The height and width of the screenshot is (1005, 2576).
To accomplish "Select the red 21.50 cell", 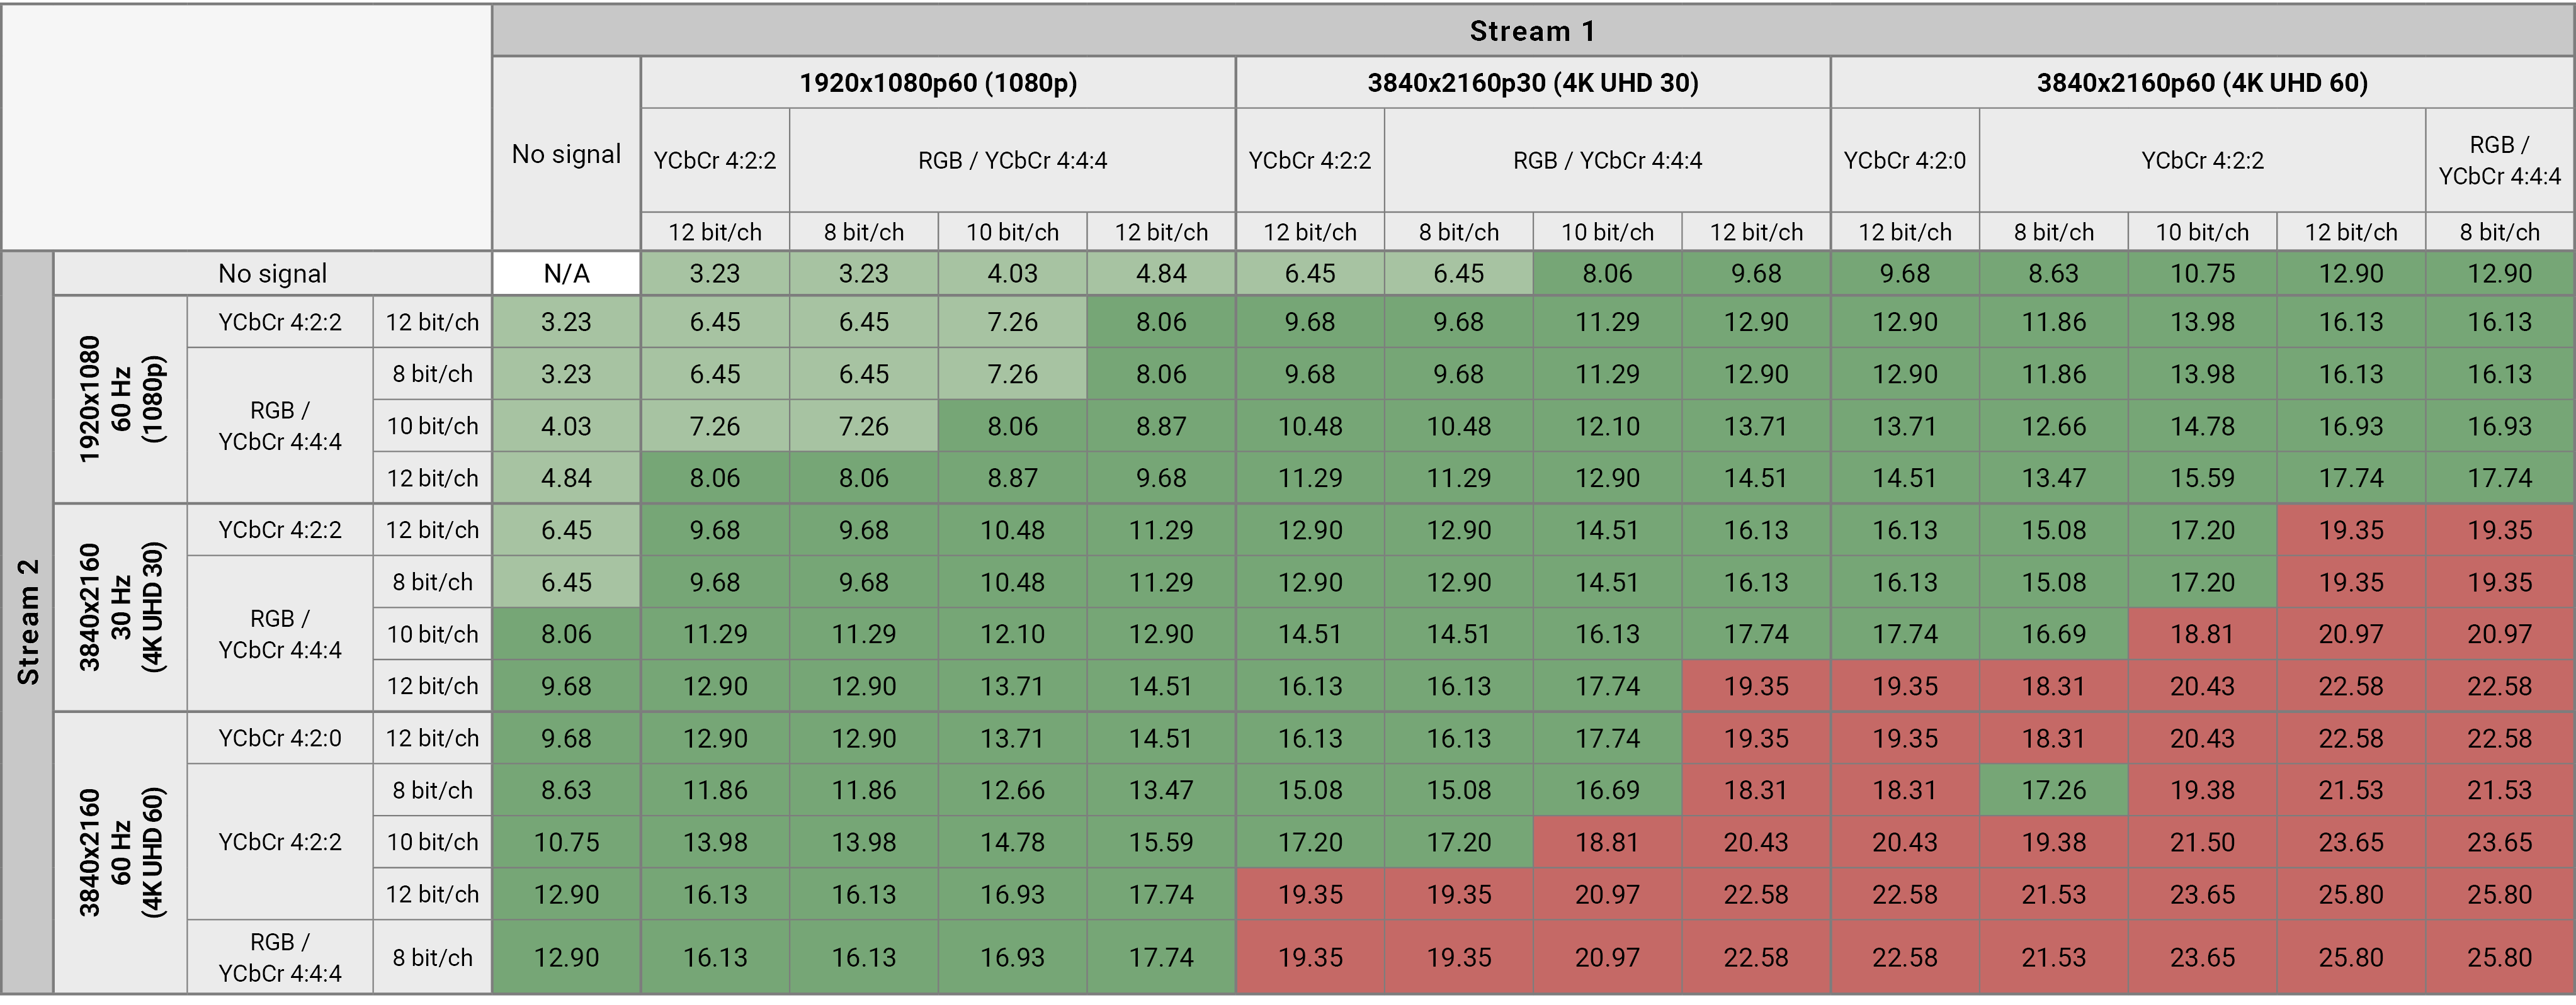I will point(2201,842).
